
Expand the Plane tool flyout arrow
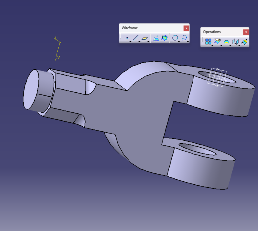coord(148,42)
